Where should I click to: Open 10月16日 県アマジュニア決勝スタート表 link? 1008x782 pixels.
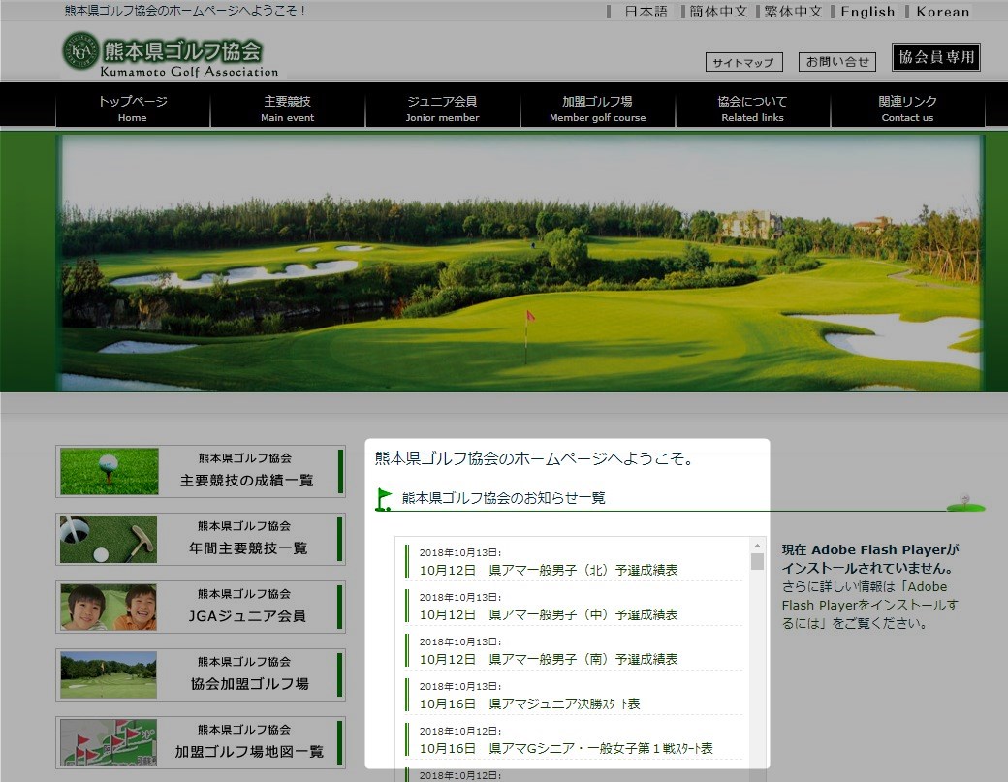530,704
